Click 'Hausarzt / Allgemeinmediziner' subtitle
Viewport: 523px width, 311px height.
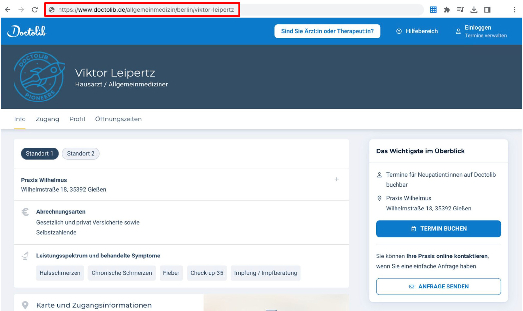click(x=121, y=84)
